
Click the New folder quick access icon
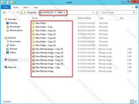point(12,3)
